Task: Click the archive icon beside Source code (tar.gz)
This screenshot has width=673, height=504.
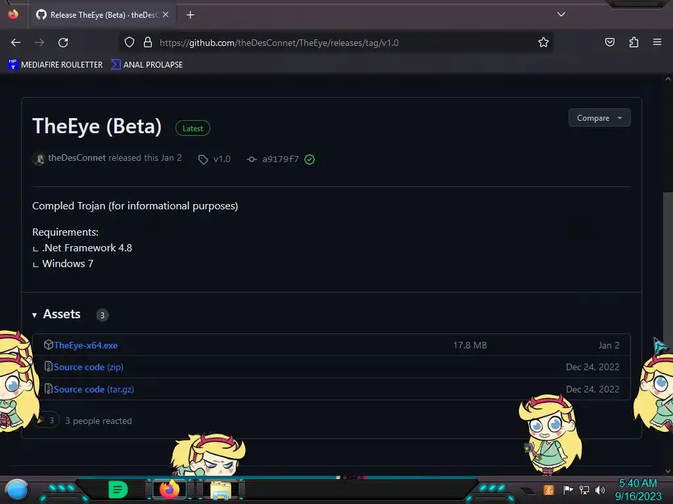Action: [x=48, y=389]
